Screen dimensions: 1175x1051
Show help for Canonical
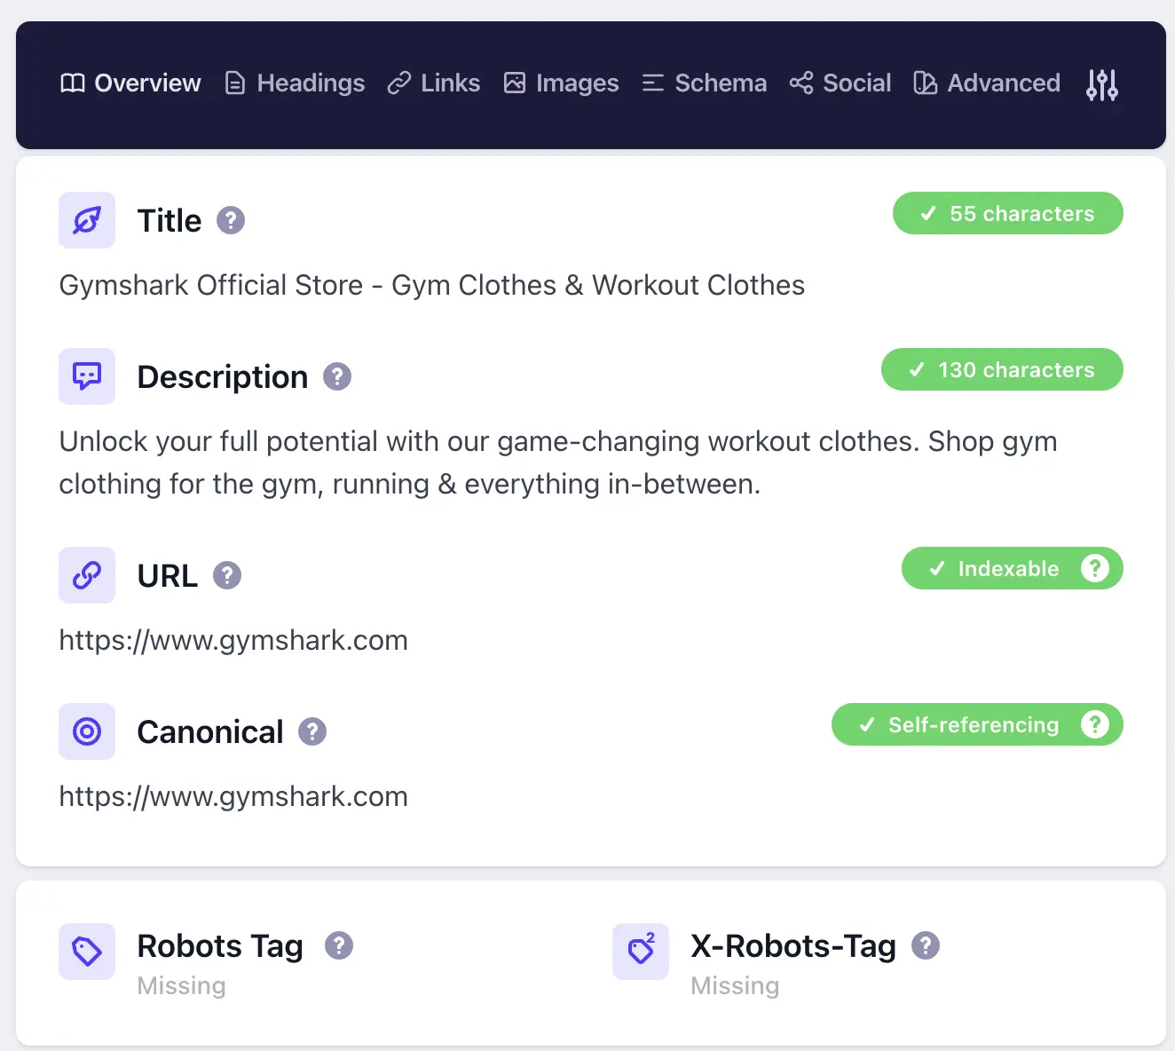312,731
